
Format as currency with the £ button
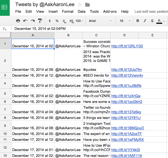[50, 21]
